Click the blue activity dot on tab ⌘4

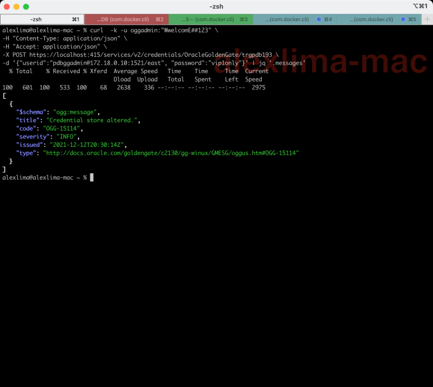click(319, 19)
